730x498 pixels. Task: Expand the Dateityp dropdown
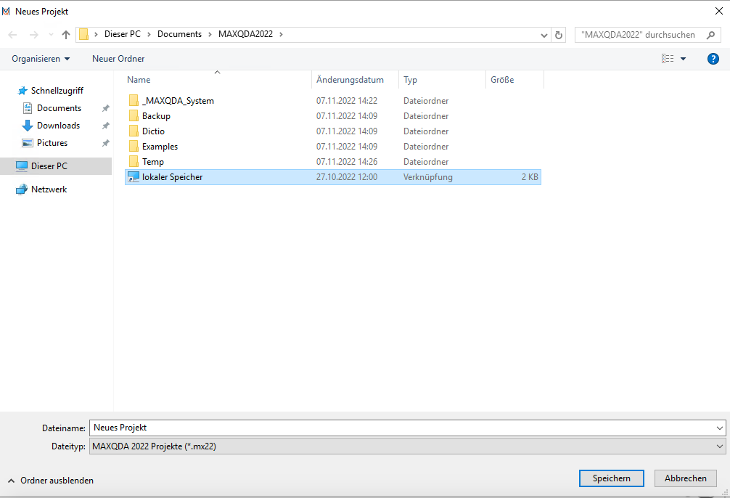pyautogui.click(x=719, y=446)
